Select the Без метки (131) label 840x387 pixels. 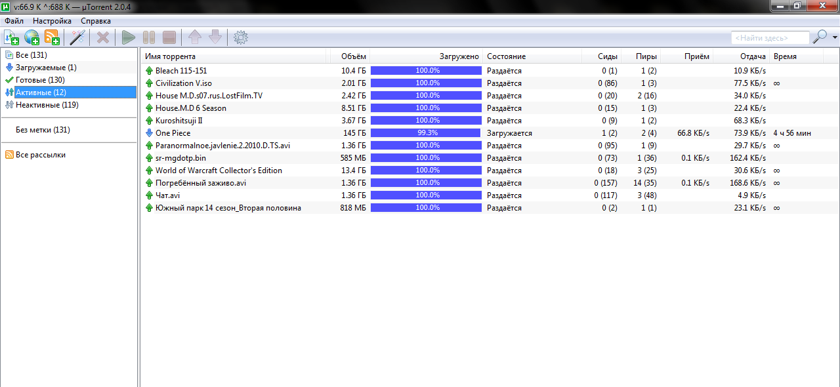click(43, 130)
